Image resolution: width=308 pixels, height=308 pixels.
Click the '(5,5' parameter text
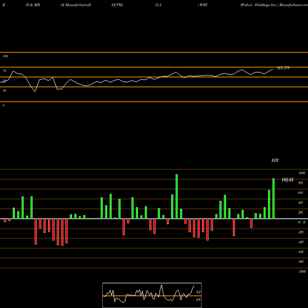(x=158, y=5)
